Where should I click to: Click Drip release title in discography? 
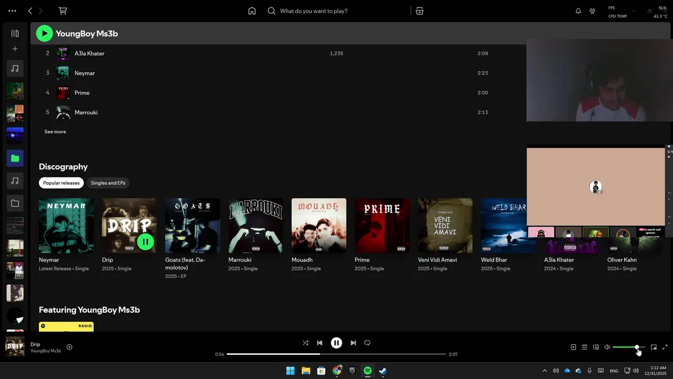click(x=107, y=260)
